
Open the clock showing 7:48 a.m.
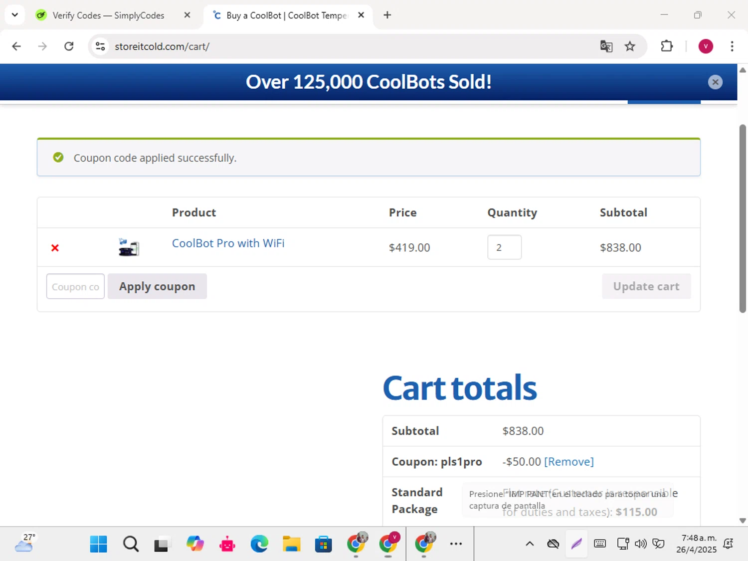697,544
